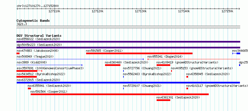
Task: Click the small red square under nsv6358945
Action: coord(187,77)
